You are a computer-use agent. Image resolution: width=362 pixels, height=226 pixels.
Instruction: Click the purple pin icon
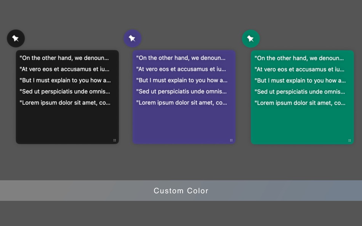click(132, 38)
